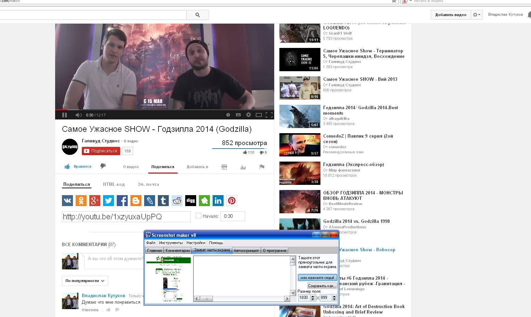
Task: Open the Галивуд Студиос channel avatar
Action: tap(70, 147)
